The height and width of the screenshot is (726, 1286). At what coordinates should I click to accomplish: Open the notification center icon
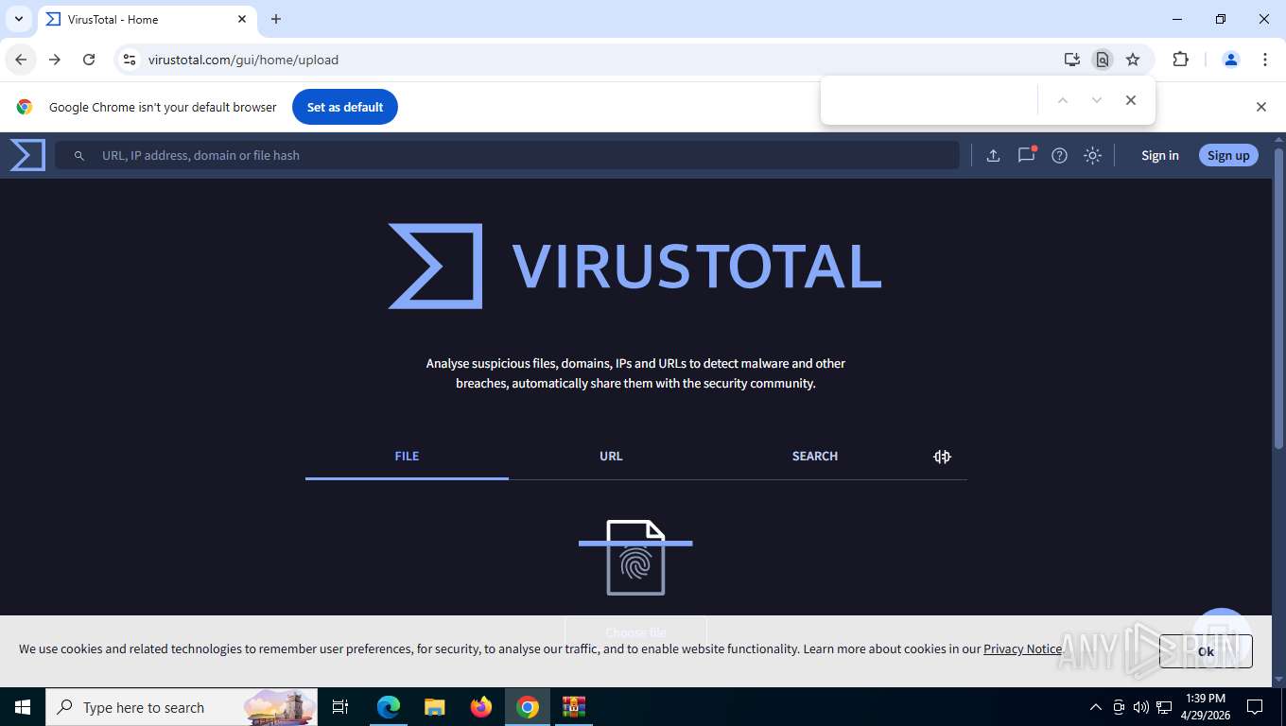click(1255, 707)
